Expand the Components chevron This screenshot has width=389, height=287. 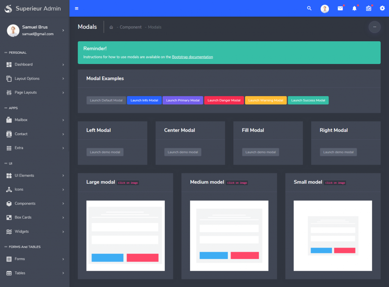(x=63, y=203)
